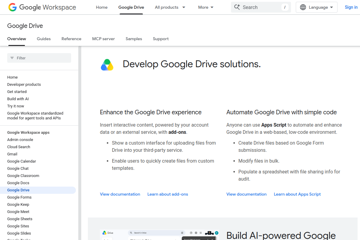Click the Google Drive triangle logo icon
The image size is (360, 240).
coord(107,65)
